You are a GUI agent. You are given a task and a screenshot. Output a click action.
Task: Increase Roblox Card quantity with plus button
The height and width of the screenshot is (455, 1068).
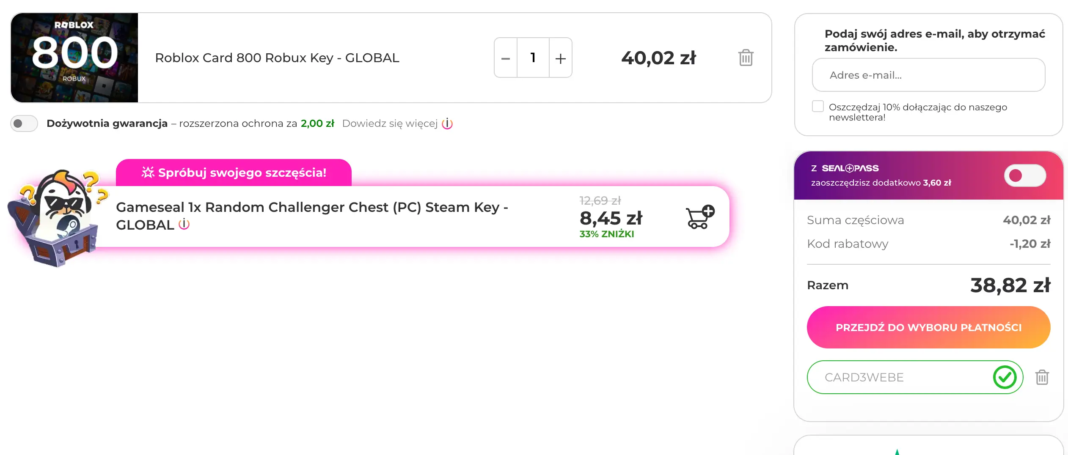coord(561,58)
